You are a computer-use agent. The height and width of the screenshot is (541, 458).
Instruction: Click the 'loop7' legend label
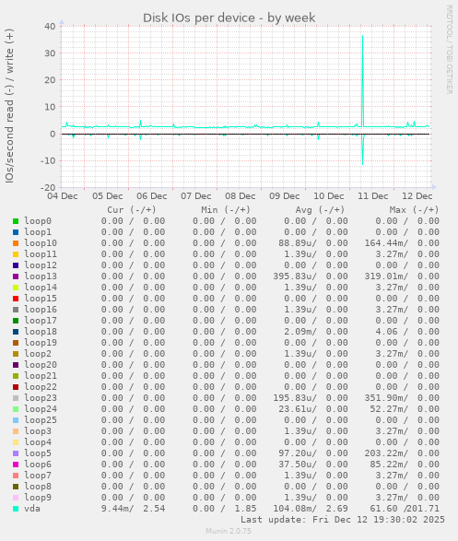(38, 475)
